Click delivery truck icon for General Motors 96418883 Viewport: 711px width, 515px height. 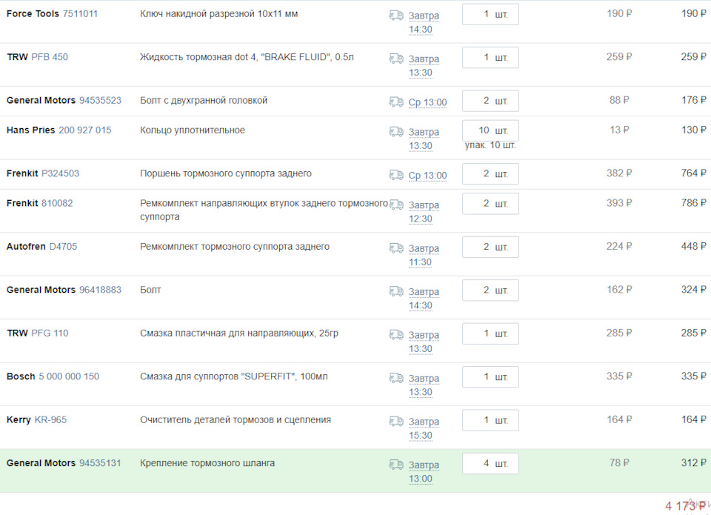pos(395,291)
